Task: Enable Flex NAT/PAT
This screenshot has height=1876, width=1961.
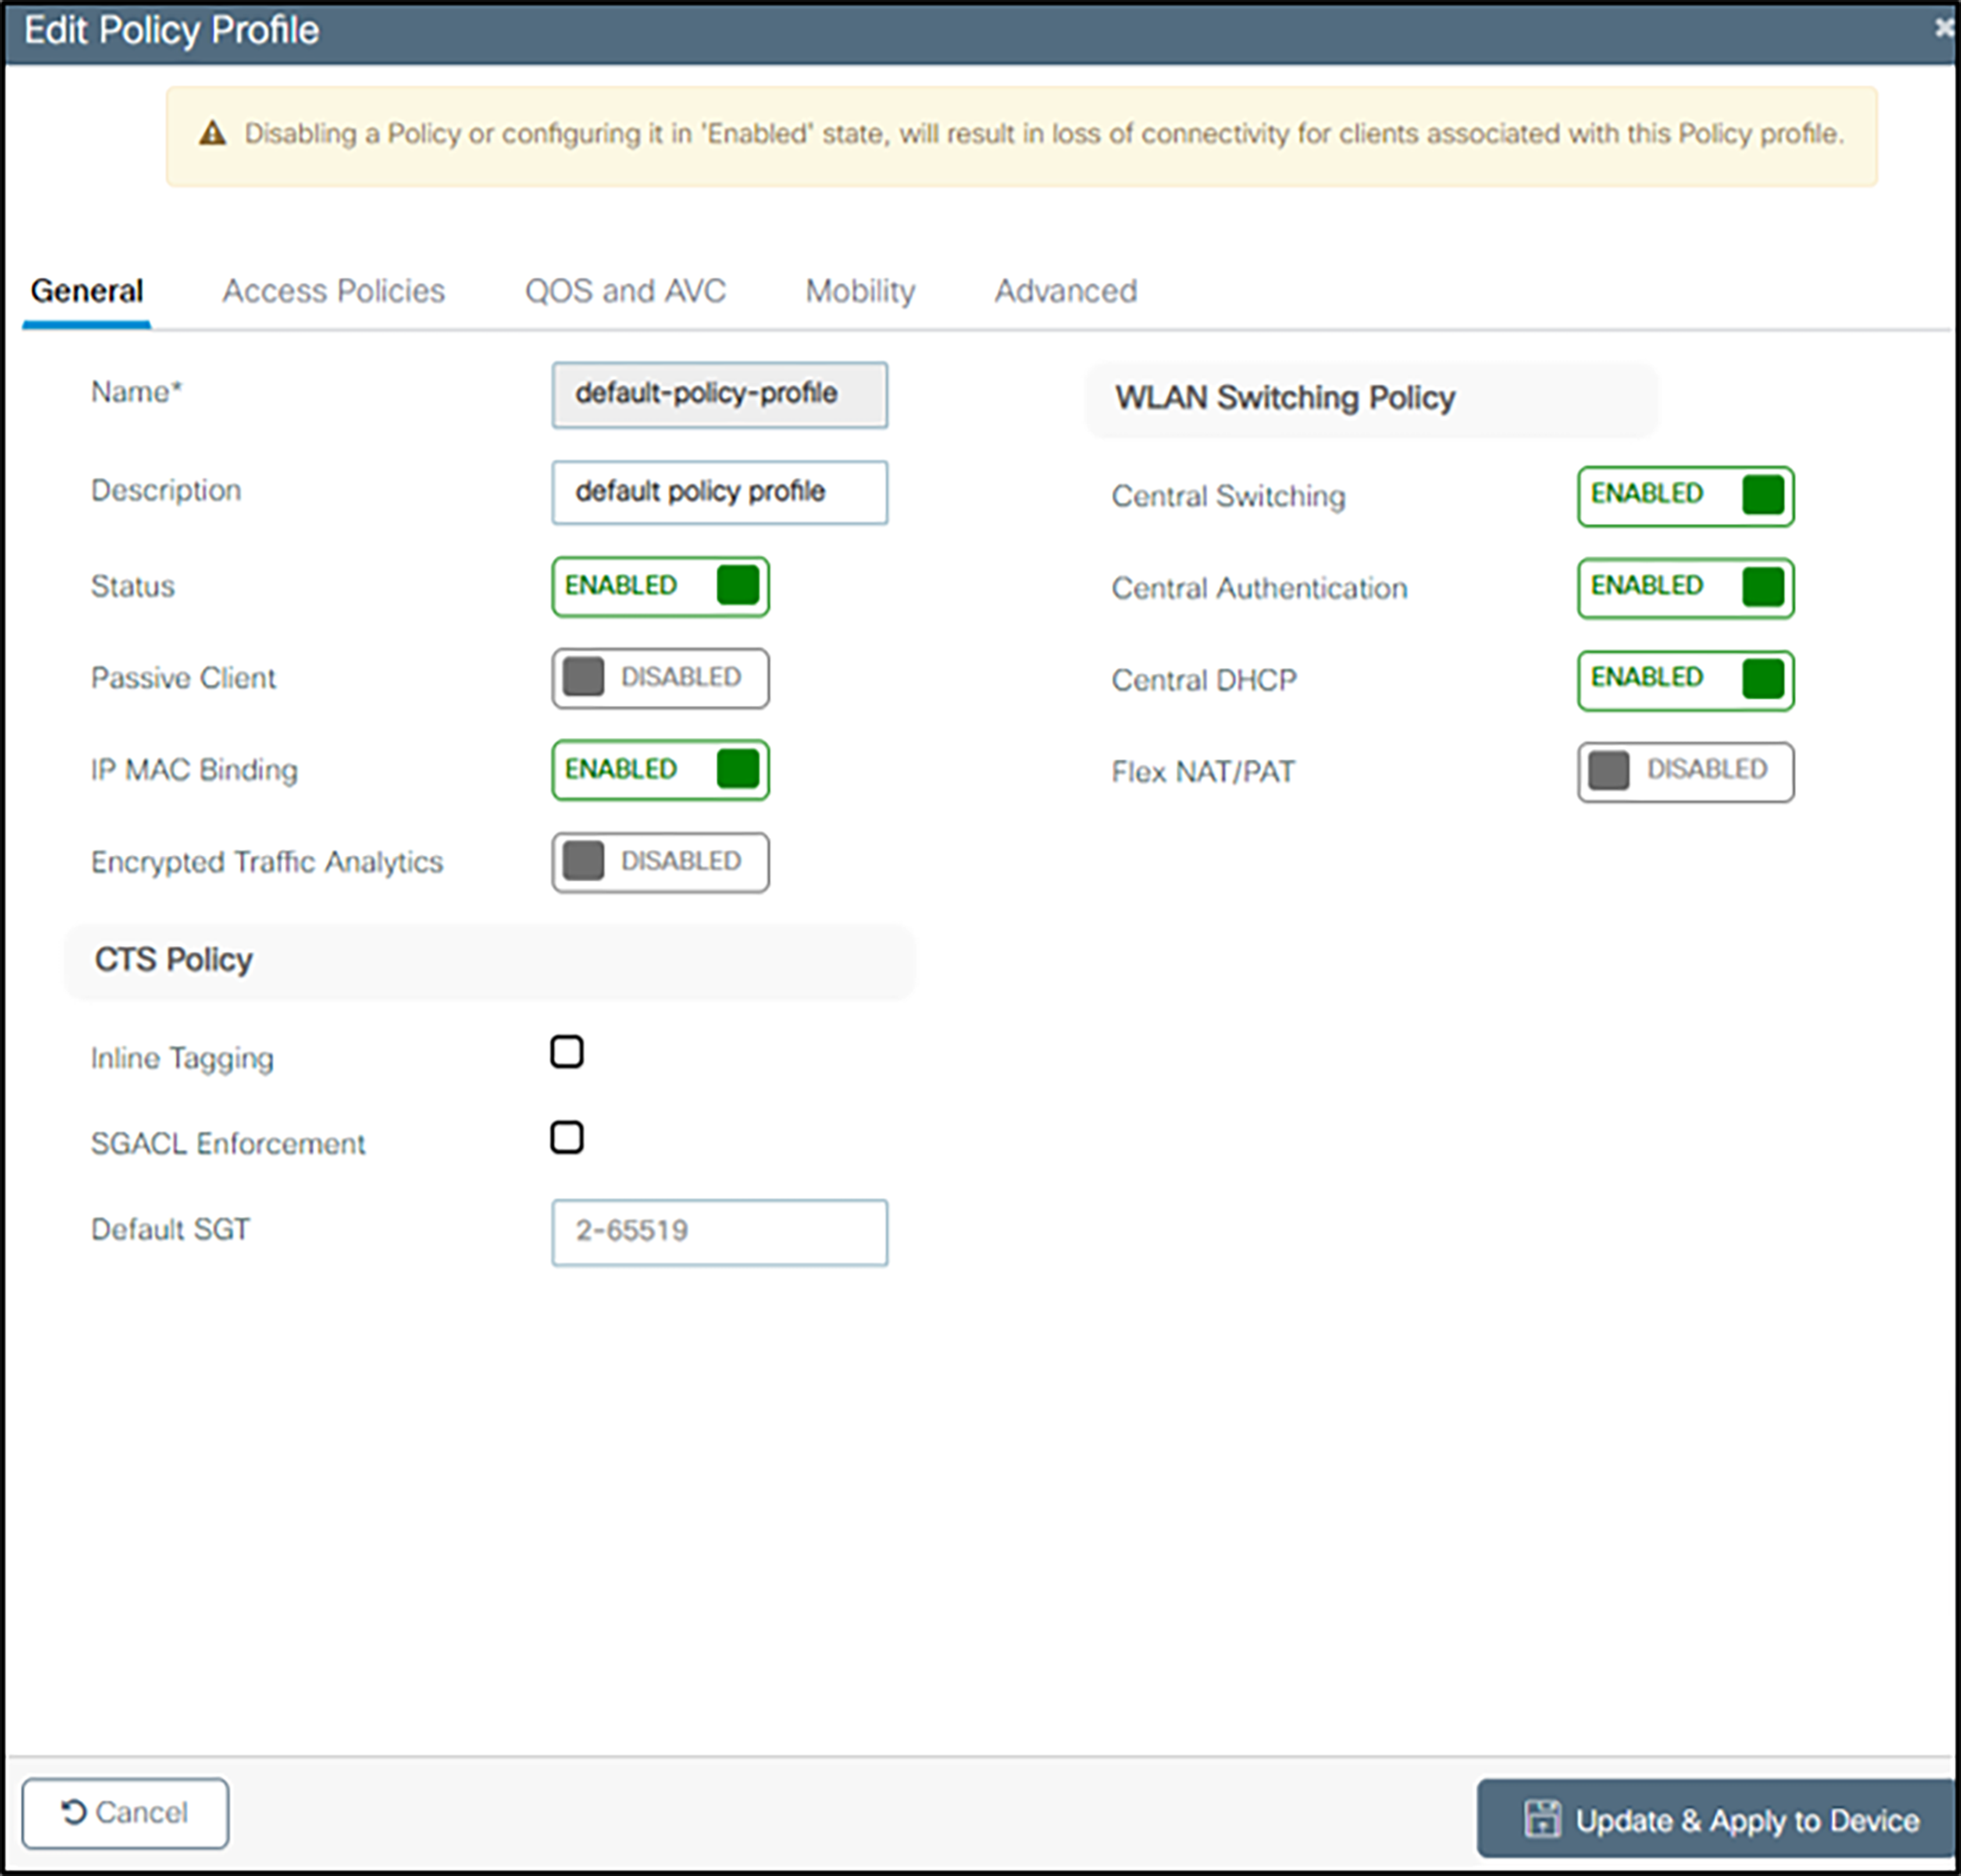Action: point(1686,771)
